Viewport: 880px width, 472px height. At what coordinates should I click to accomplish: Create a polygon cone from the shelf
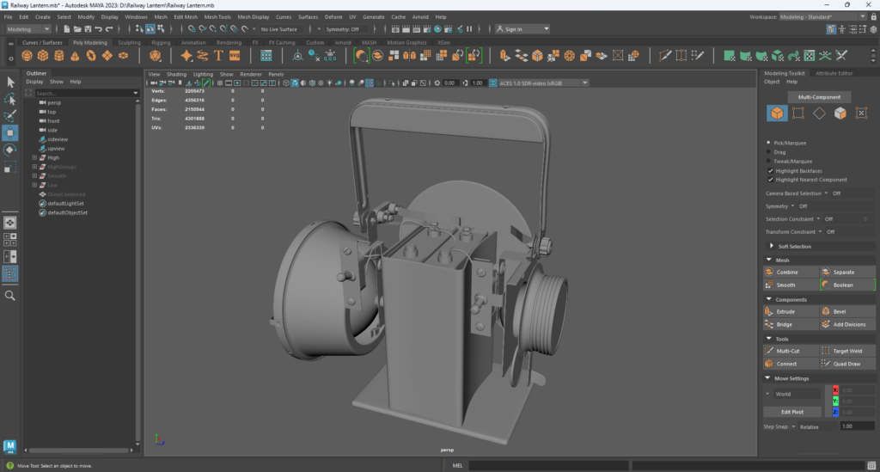[75, 56]
